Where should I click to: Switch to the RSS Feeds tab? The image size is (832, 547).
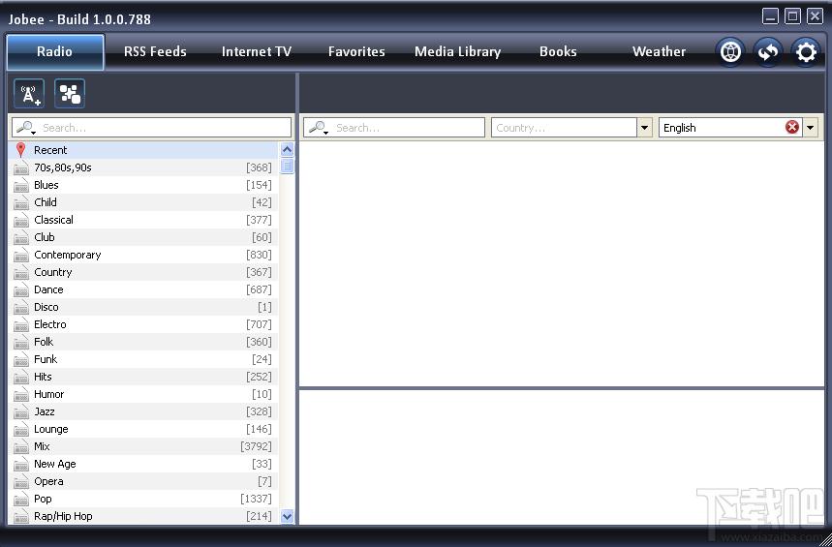coord(155,52)
